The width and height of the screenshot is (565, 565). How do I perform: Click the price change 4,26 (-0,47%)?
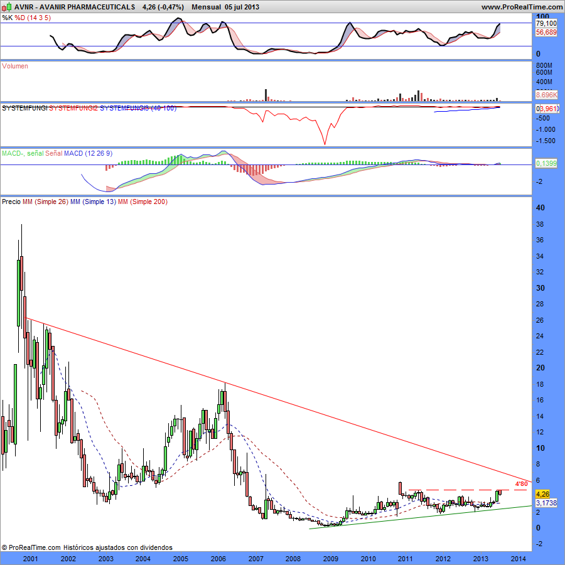pos(163,7)
